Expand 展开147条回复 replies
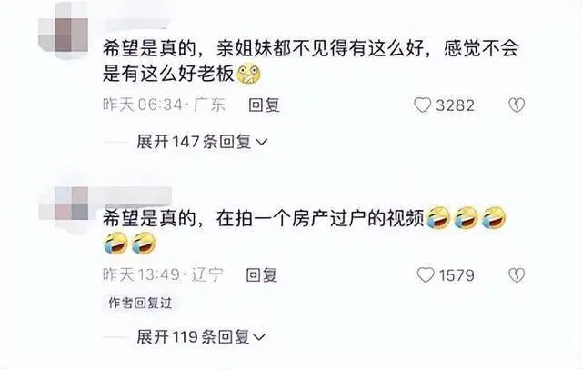 tap(202, 142)
